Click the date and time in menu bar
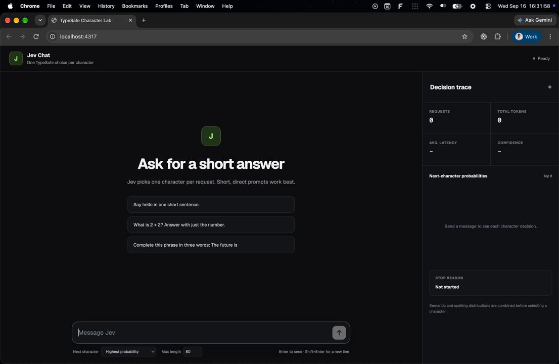The width and height of the screenshot is (559, 364). coord(524,6)
